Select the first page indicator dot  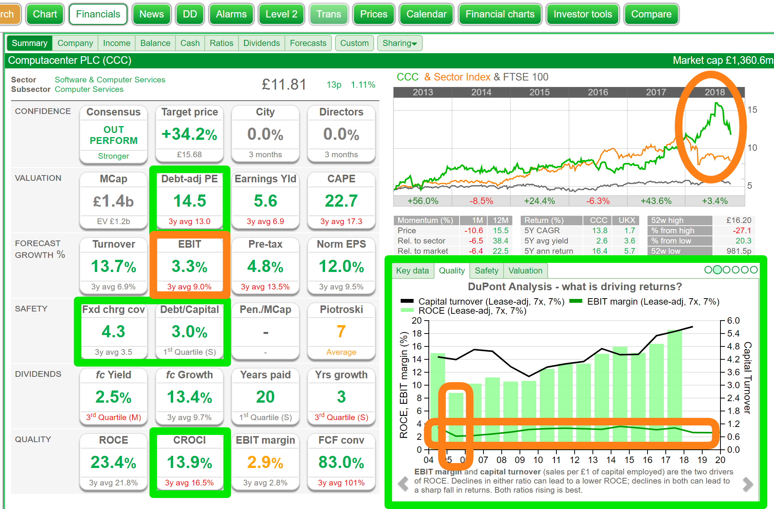tap(708, 270)
